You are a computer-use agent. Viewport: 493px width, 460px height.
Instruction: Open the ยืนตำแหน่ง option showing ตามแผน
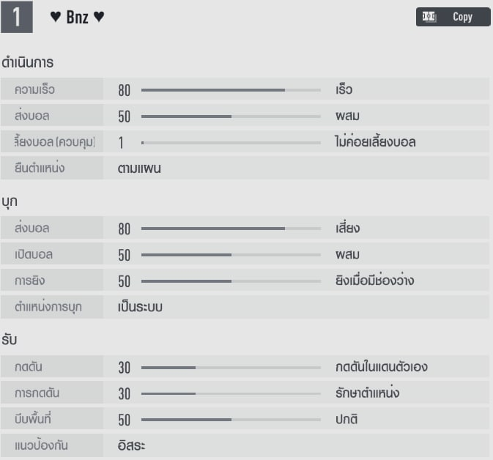click(x=139, y=168)
